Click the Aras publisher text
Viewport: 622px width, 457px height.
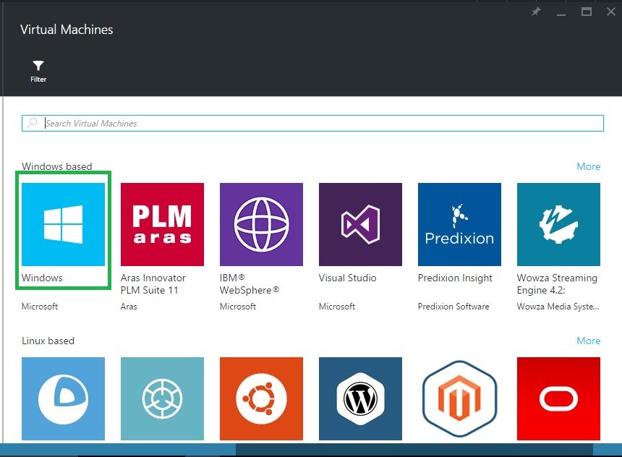[129, 307]
